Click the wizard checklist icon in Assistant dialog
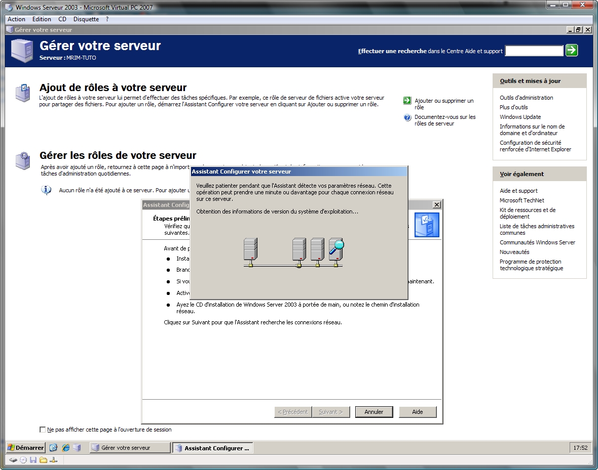 (x=427, y=225)
